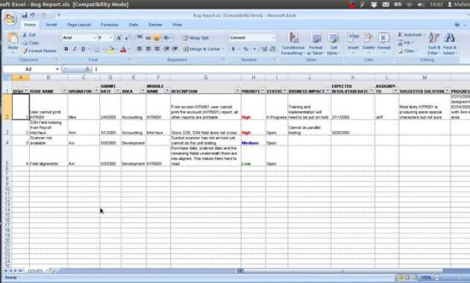Apply the yellow fill color

(x=111, y=49)
